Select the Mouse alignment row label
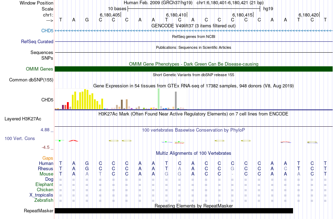The width and height of the screenshot is (333, 219). tap(46, 174)
